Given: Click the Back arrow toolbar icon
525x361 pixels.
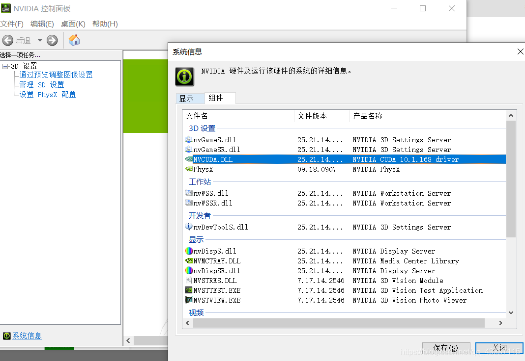Looking at the screenshot, I should point(8,40).
